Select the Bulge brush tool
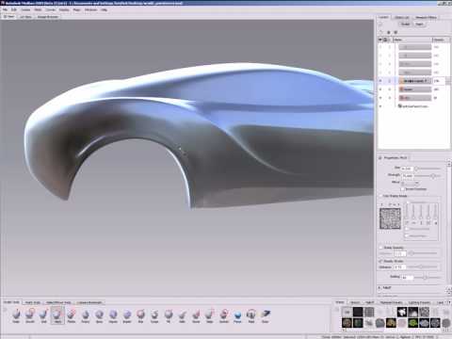Image resolution: width=452 pixels, height=339 pixels. point(210,315)
